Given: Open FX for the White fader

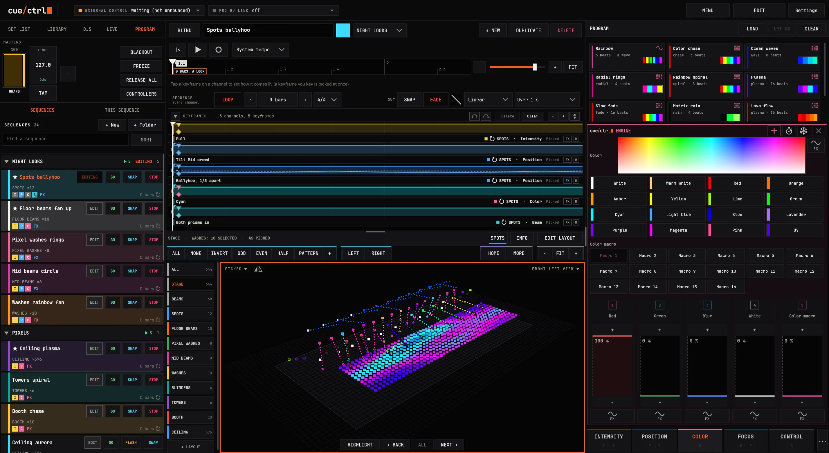Looking at the screenshot, I should [x=754, y=415].
